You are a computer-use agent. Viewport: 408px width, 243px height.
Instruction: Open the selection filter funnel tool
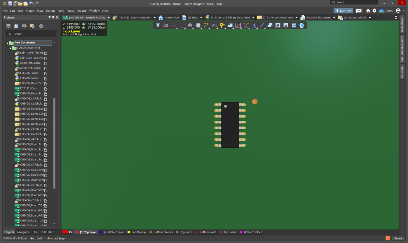(158, 25)
